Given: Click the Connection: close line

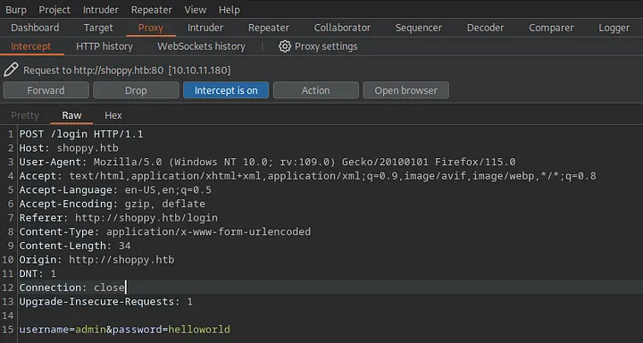Looking at the screenshot, I should 71,288.
